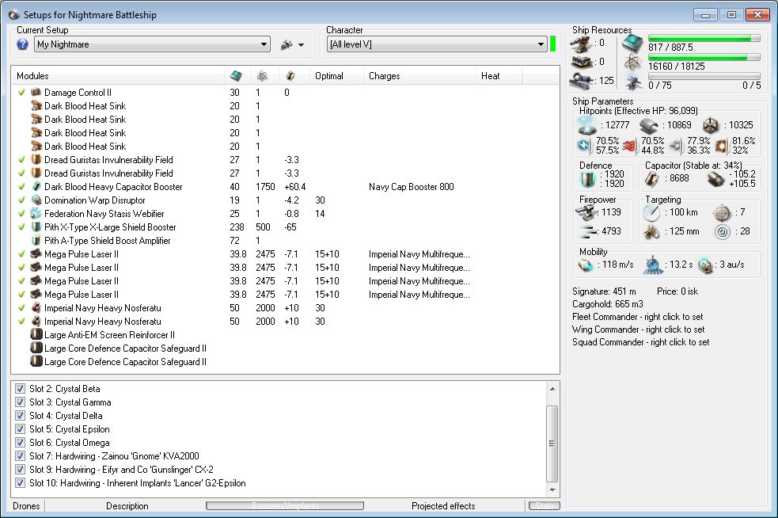
Task: Click the capacitor column header icon
Action: click(290, 76)
